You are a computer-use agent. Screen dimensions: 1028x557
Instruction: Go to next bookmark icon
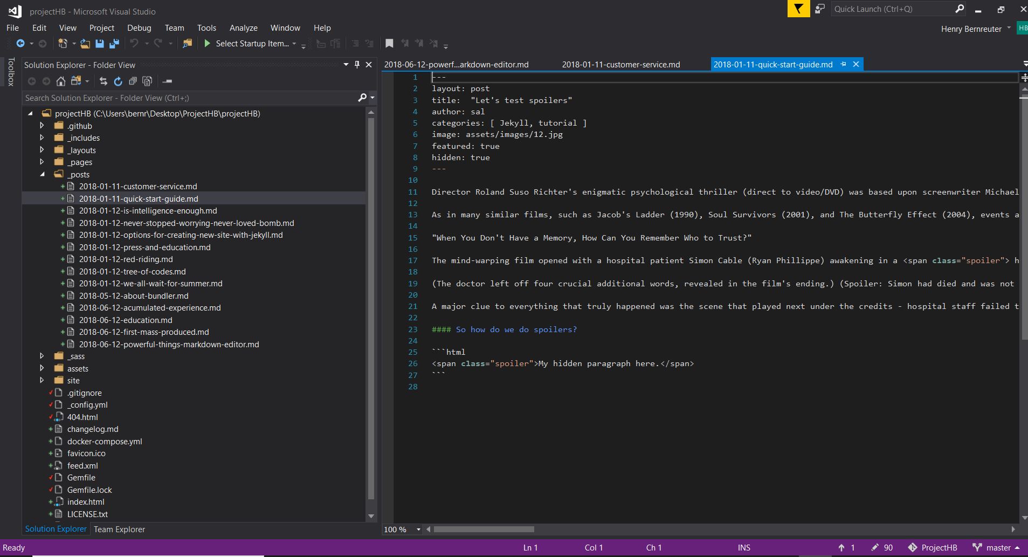[419, 44]
